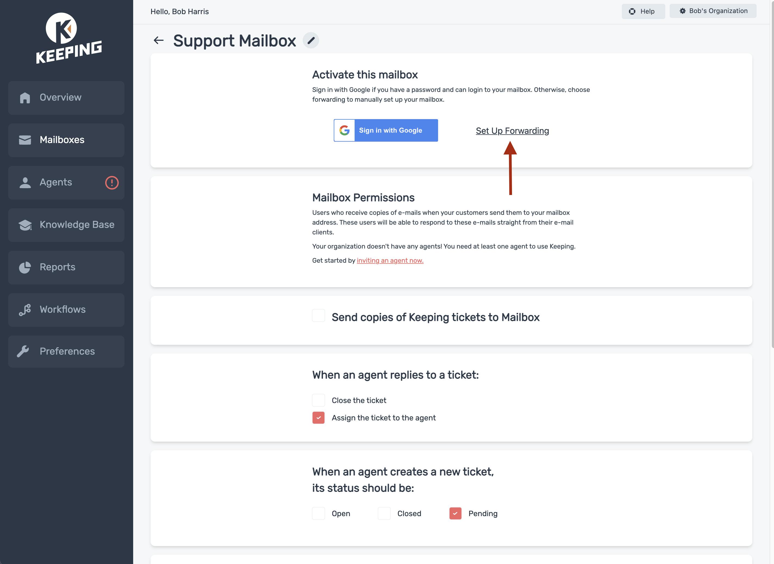This screenshot has width=774, height=564.
Task: Uncheck Assign the ticket to the agent
Action: [x=319, y=417]
